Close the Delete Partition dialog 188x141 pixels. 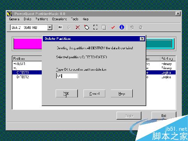[142, 39]
